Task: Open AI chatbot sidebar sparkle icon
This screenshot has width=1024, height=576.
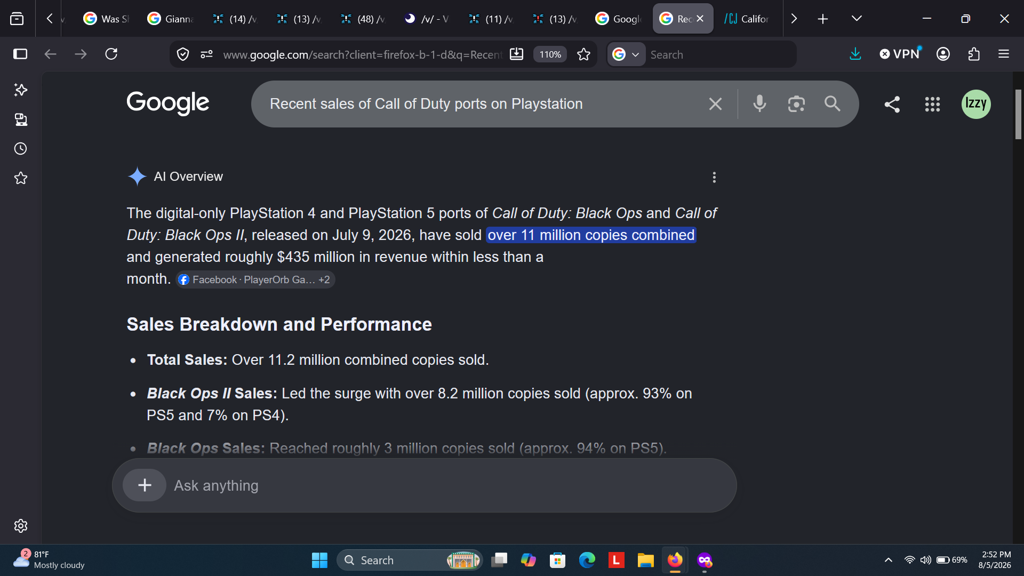Action: [x=21, y=90]
